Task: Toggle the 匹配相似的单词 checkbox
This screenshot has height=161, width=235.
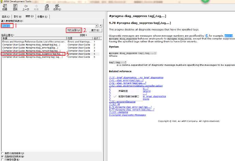Action: click(x=2, y=156)
